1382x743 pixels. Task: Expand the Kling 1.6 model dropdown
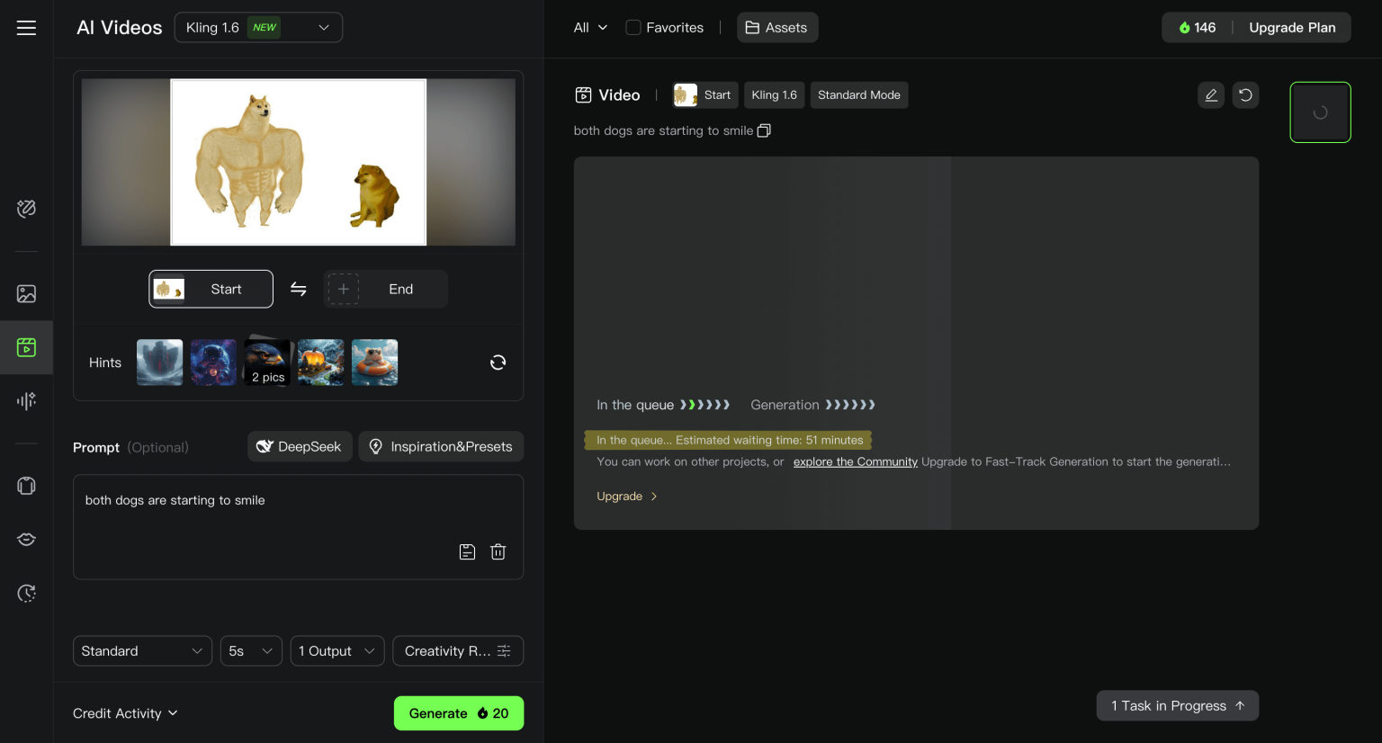[258, 28]
